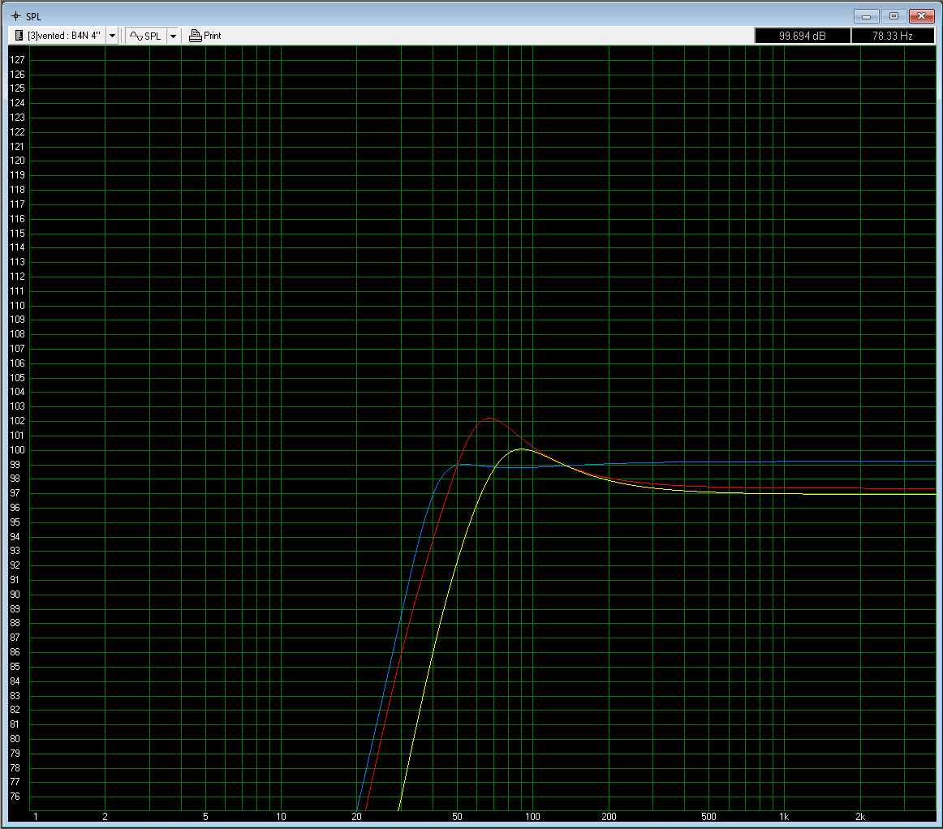
Task: Open the vented B4N design dropdown arrow
Action: tap(112, 36)
